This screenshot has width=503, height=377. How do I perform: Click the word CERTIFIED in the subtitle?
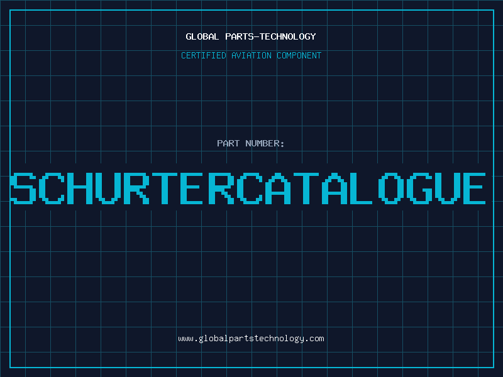click(203, 55)
